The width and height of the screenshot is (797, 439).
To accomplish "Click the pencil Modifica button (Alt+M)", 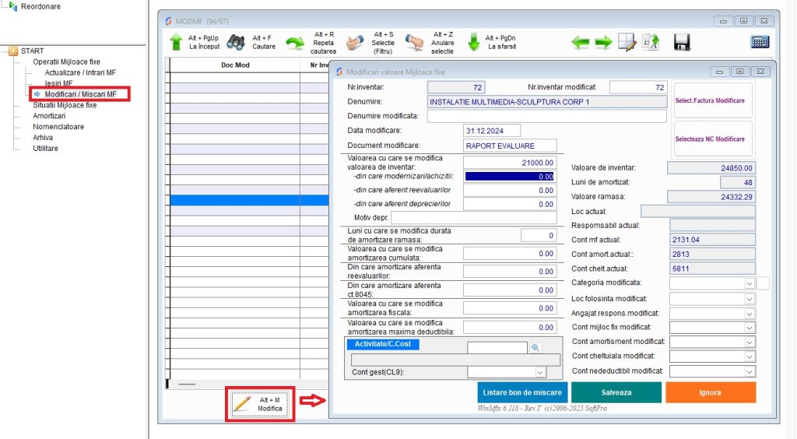I will pyautogui.click(x=260, y=404).
